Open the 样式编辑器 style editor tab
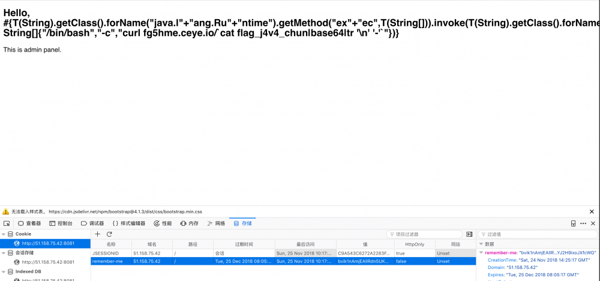The image size is (600, 281). [129, 223]
